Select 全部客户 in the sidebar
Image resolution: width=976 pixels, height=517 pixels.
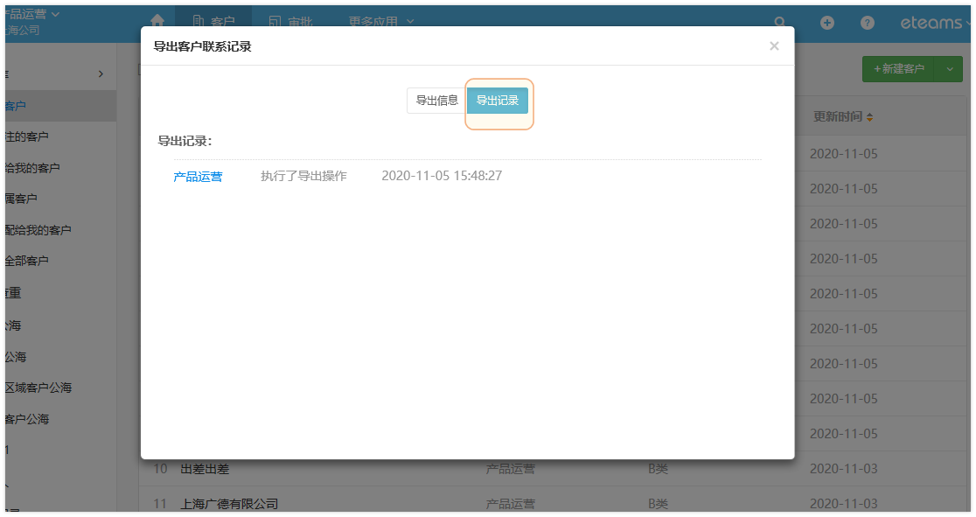(x=26, y=261)
